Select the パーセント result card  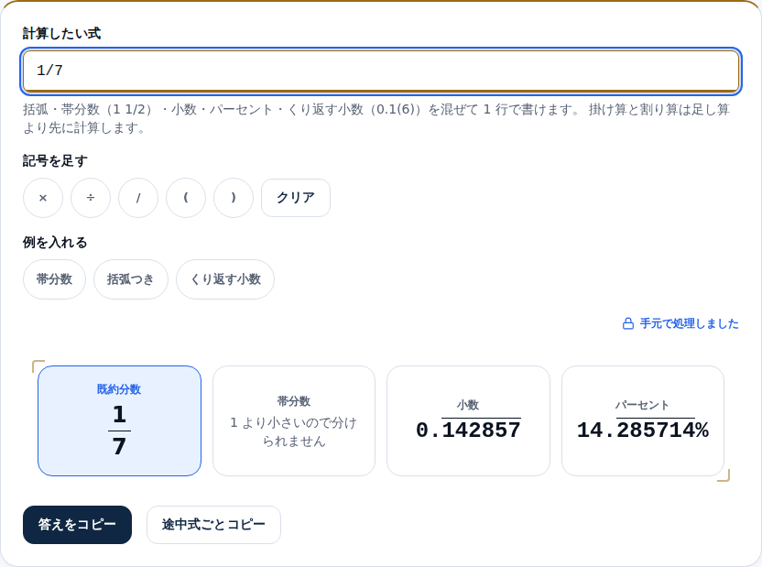643,420
